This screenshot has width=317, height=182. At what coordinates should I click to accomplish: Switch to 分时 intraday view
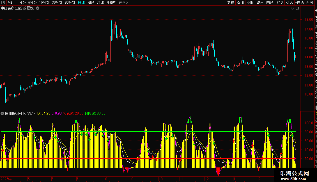pyautogui.click(x=11, y=3)
